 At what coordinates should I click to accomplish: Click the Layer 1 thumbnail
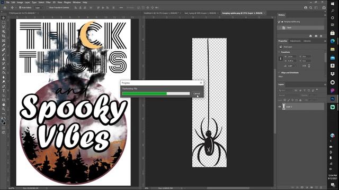point(284,107)
